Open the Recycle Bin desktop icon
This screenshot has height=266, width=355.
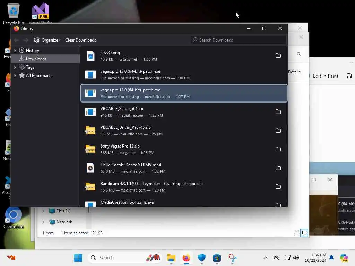click(14, 14)
